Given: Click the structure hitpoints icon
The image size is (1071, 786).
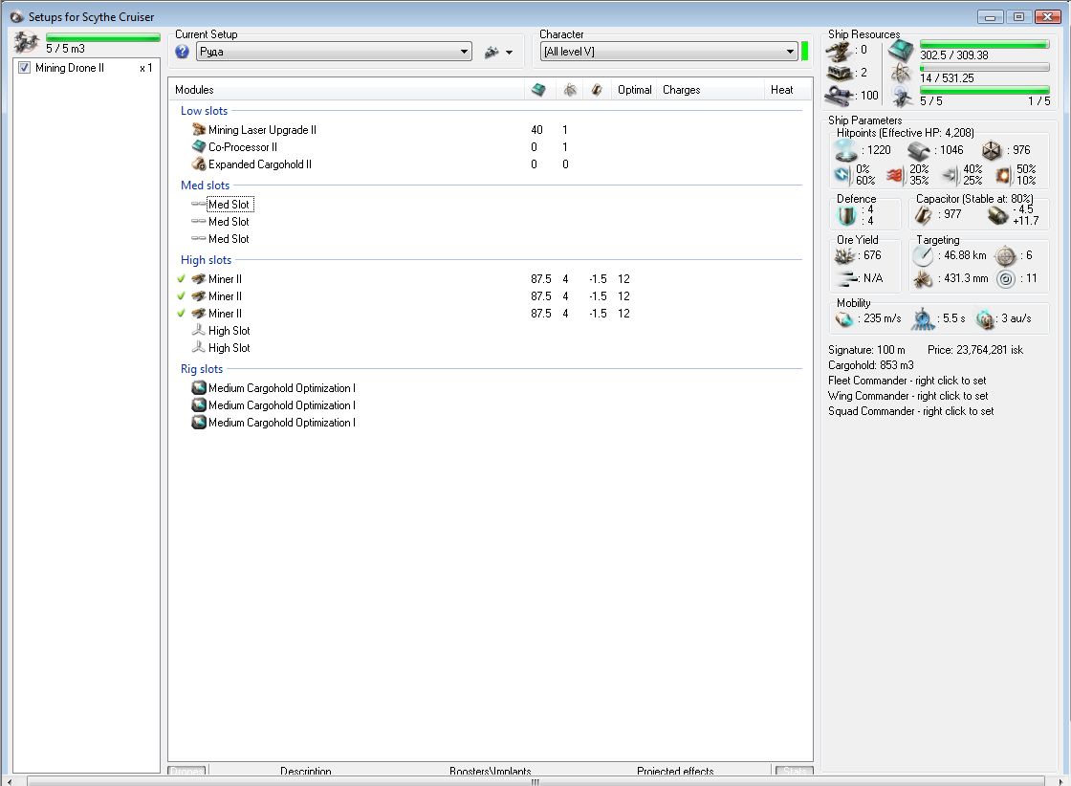Looking at the screenshot, I should 992,150.
